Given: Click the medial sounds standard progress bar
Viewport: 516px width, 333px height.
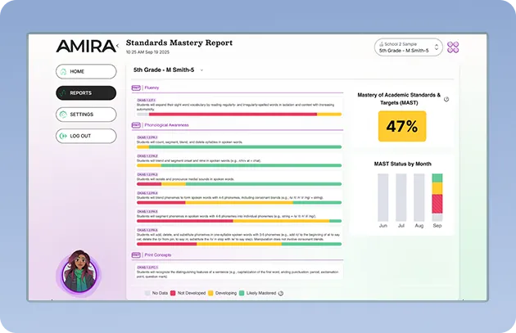Looking at the screenshot, I should [239, 184].
